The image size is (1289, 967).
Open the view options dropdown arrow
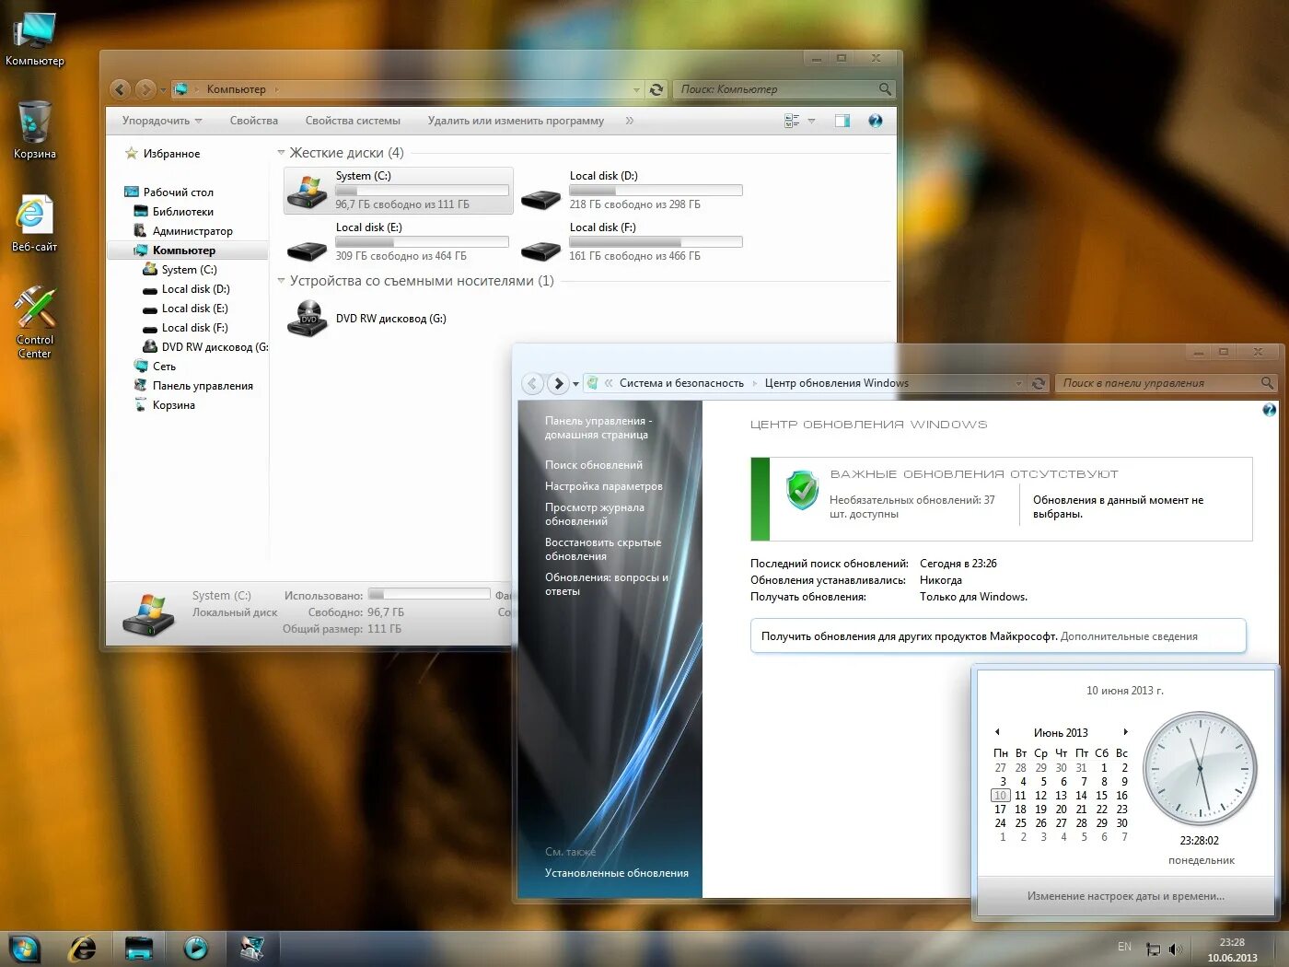811,121
